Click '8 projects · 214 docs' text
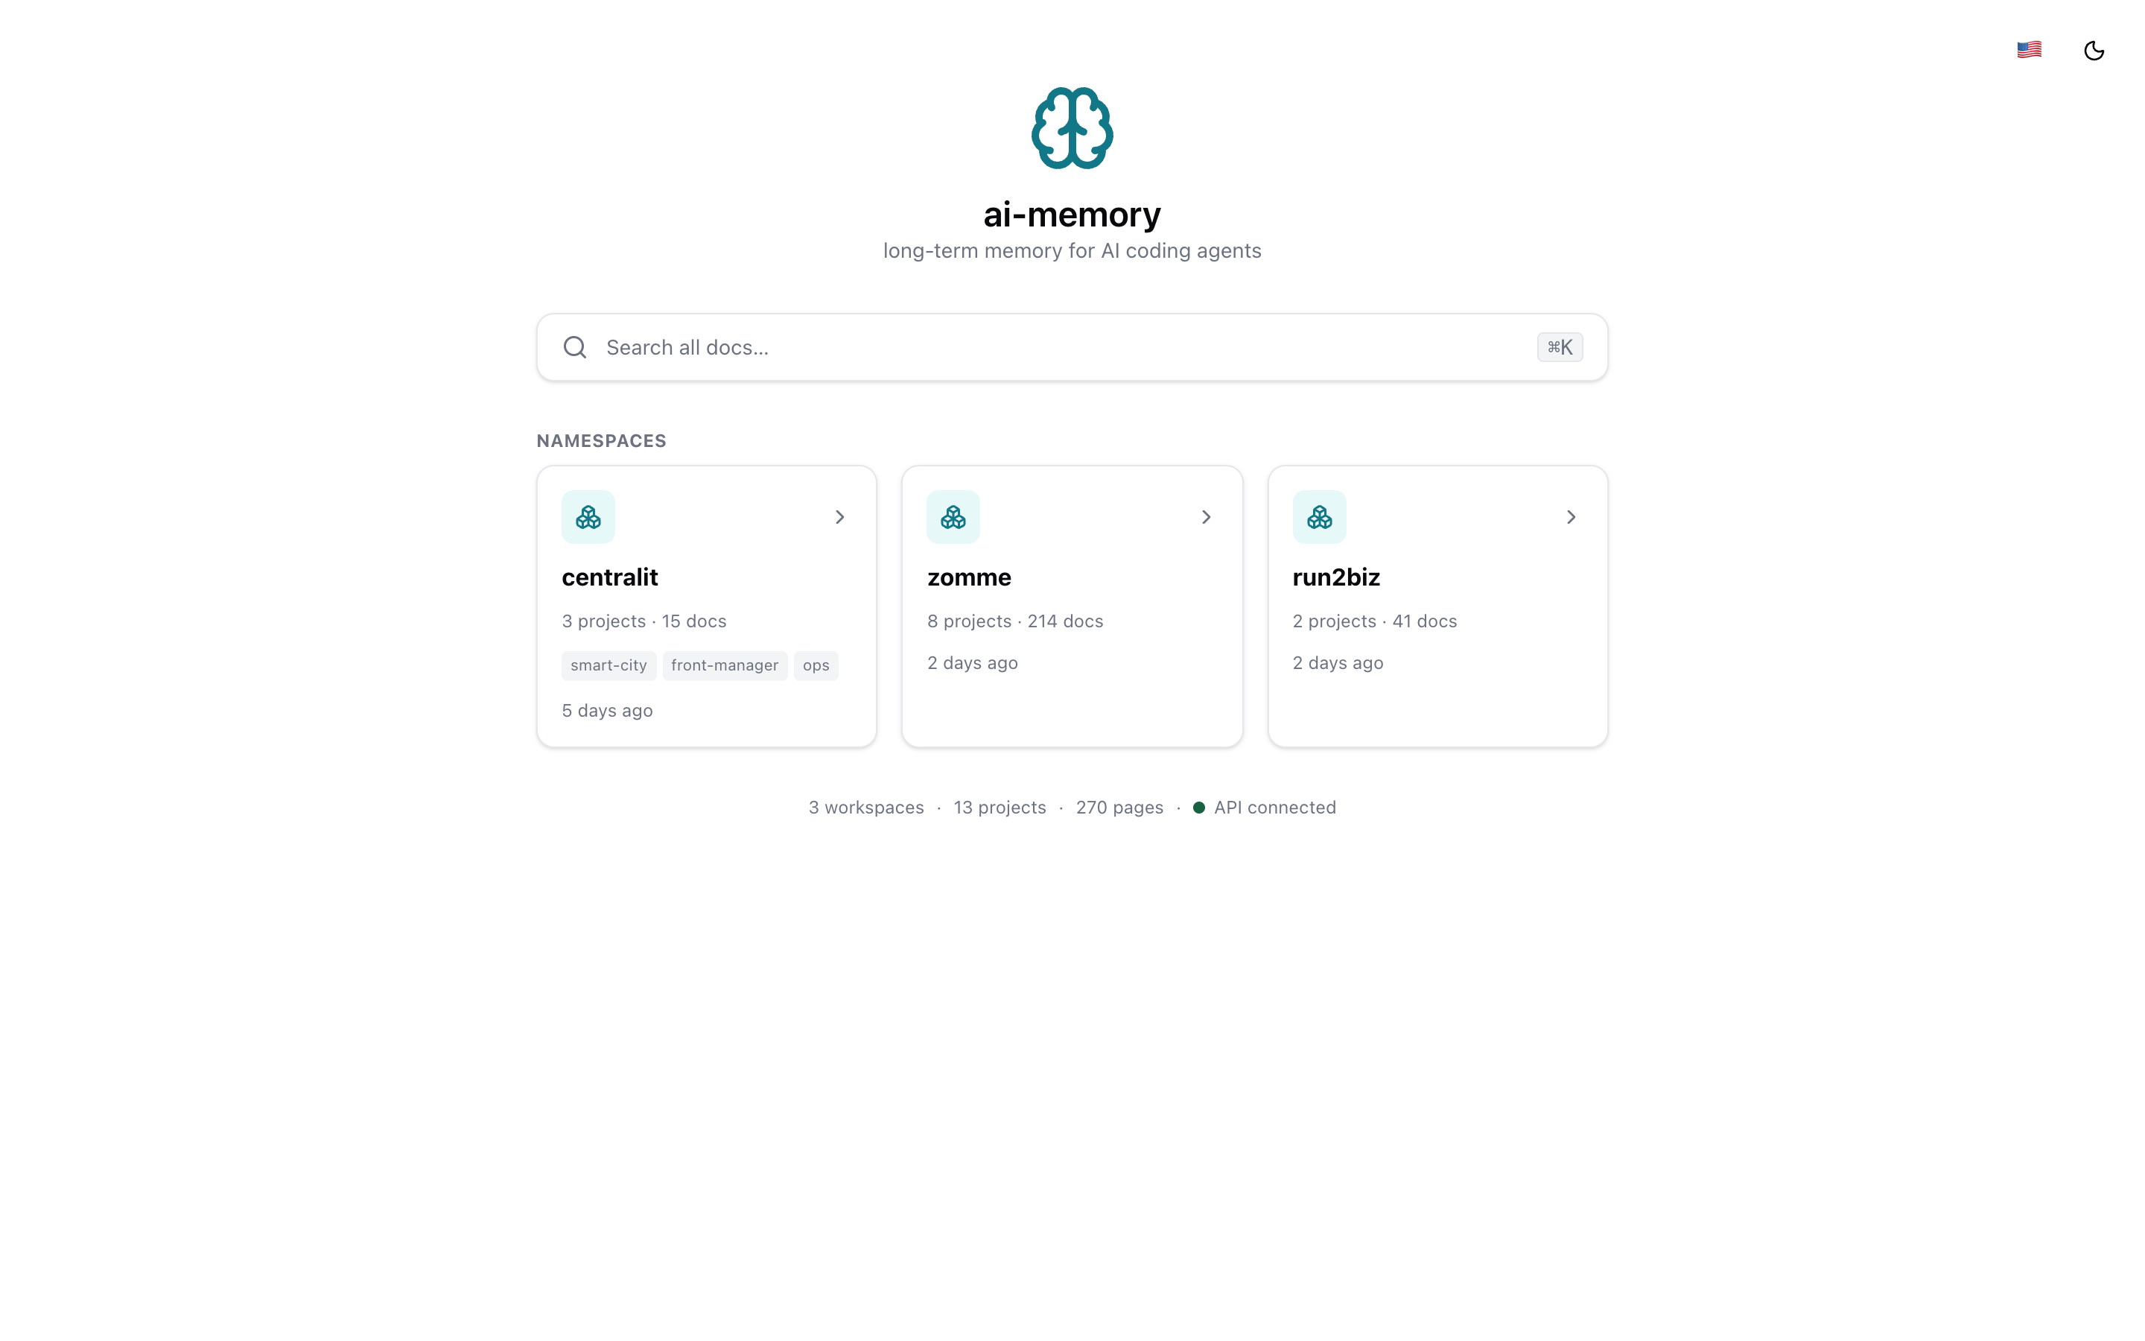This screenshot has height=1341, width=2145. (1015, 621)
